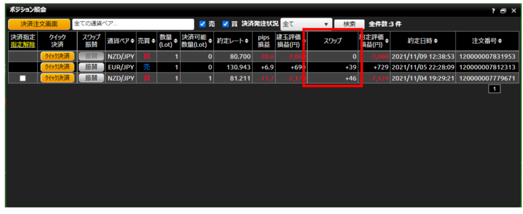Close the ポジション照会 window
This screenshot has width=523, height=214.
pyautogui.click(x=513, y=11)
